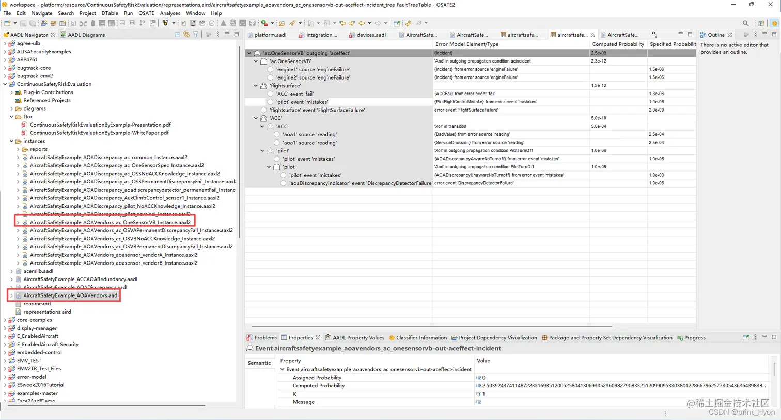Open the OSATE menu

(146, 13)
